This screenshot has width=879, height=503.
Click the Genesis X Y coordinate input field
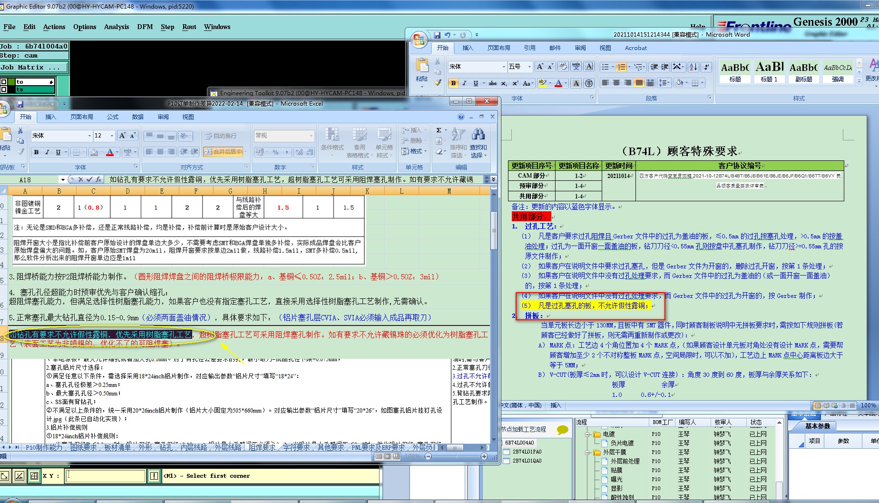[106, 475]
